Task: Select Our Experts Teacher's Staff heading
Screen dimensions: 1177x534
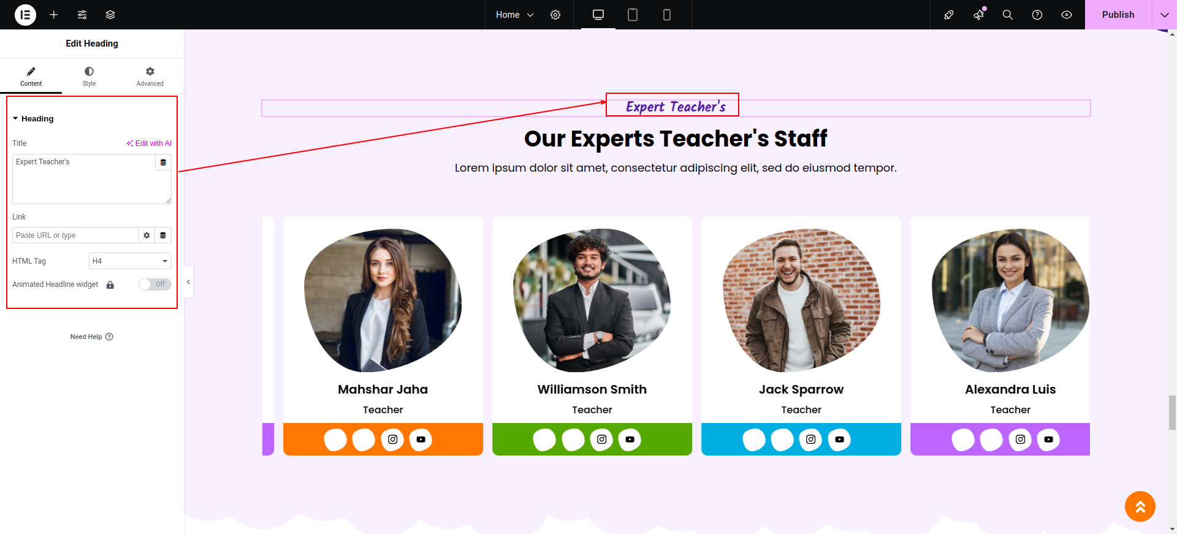Action: point(676,139)
